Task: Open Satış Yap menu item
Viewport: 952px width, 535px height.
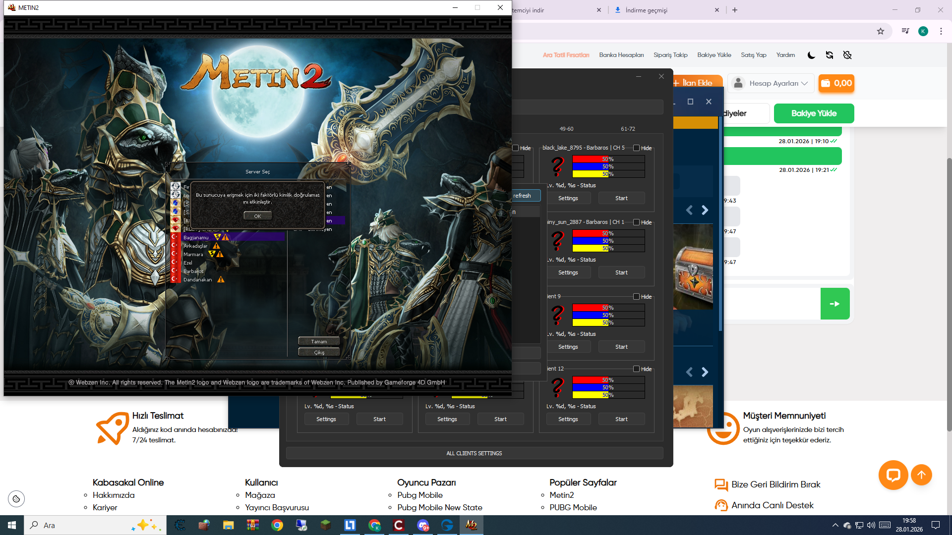Action: coord(754,55)
